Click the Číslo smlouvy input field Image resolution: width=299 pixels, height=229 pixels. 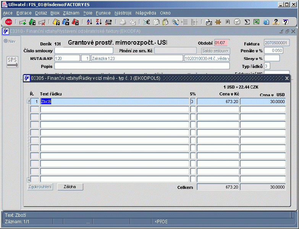(84, 50)
